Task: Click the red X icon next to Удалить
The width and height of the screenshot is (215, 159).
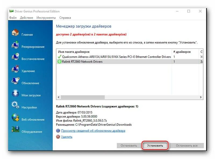Action: pyautogui.click(x=58, y=137)
